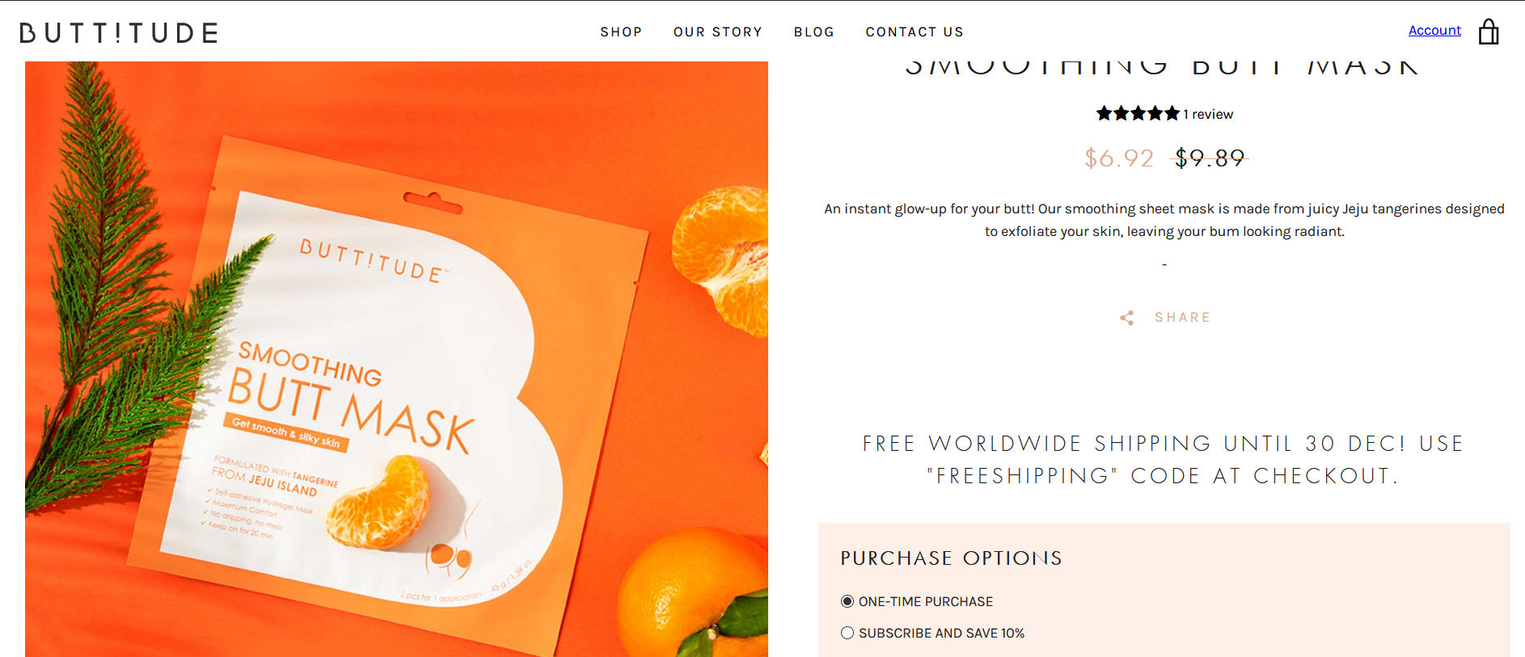Open the shopping bag cart icon
1525x657 pixels.
coord(1489,32)
